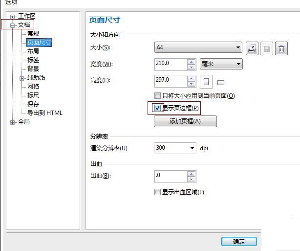Viewport: 300px width, 251px height.
Task: Click the 高度 297.0 input field
Action: 171,81
